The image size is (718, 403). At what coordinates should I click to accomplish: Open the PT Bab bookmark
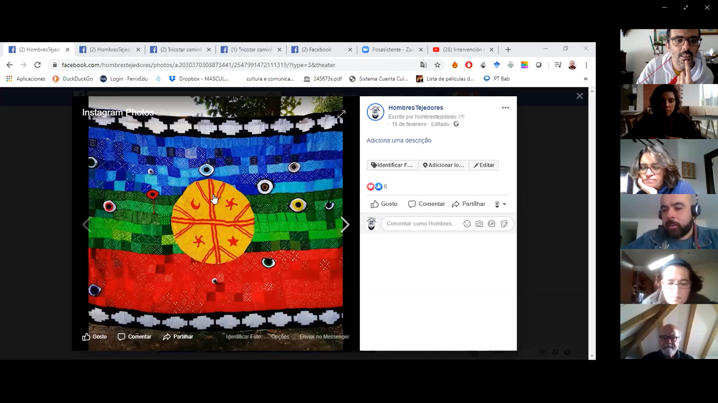click(497, 79)
